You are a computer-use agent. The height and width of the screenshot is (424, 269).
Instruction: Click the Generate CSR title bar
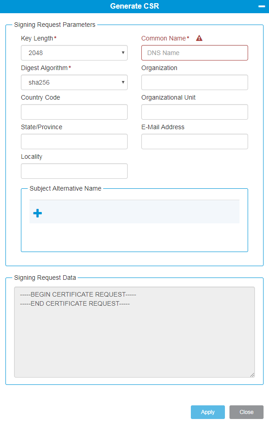coord(134,6)
